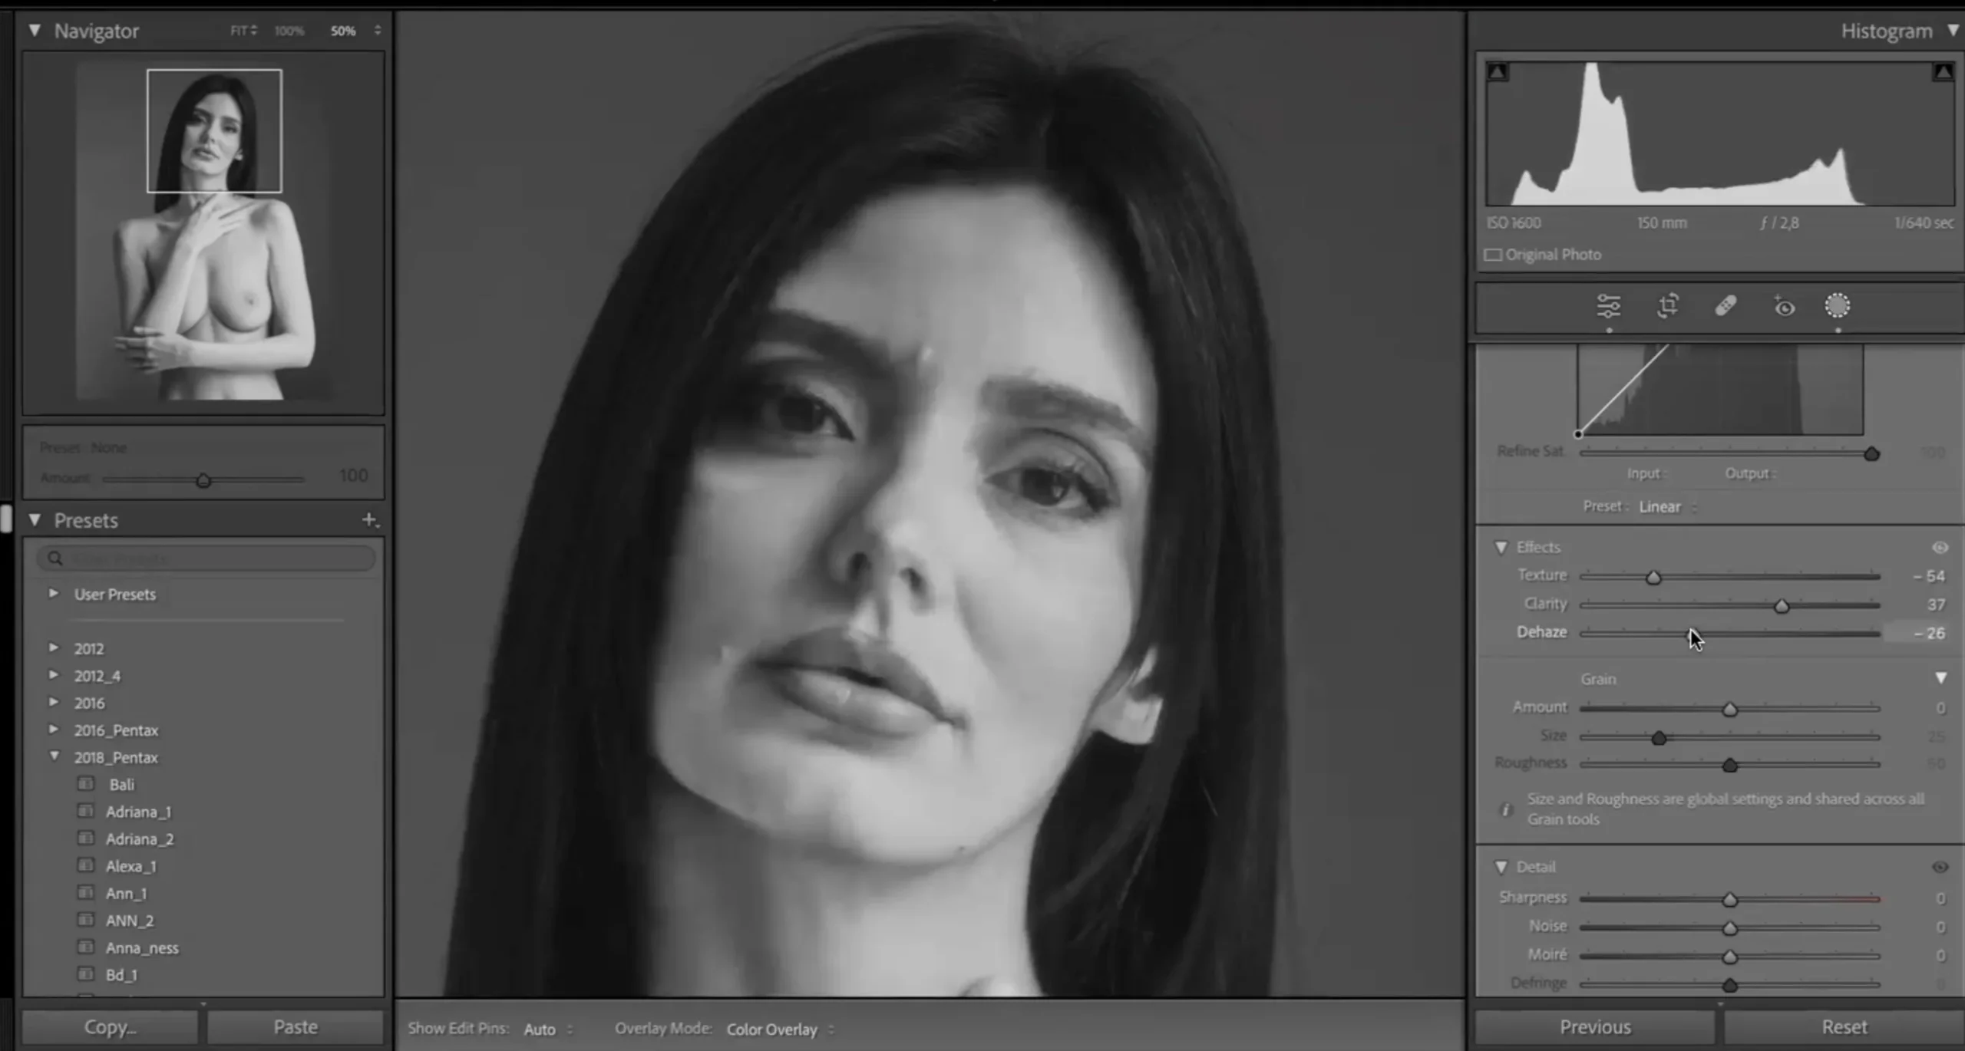
Task: Click the navigation thumbnail in the Navigator panel
Action: [x=213, y=130]
